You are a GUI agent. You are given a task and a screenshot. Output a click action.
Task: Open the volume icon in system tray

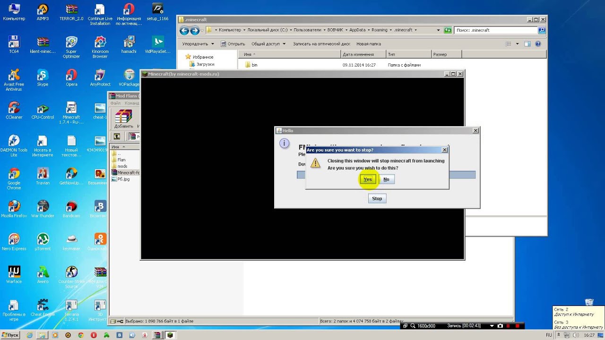tap(575, 335)
